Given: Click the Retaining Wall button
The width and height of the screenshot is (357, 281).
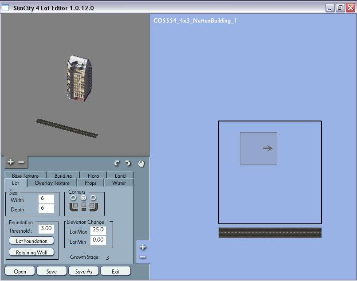Looking at the screenshot, I should pyautogui.click(x=31, y=252).
